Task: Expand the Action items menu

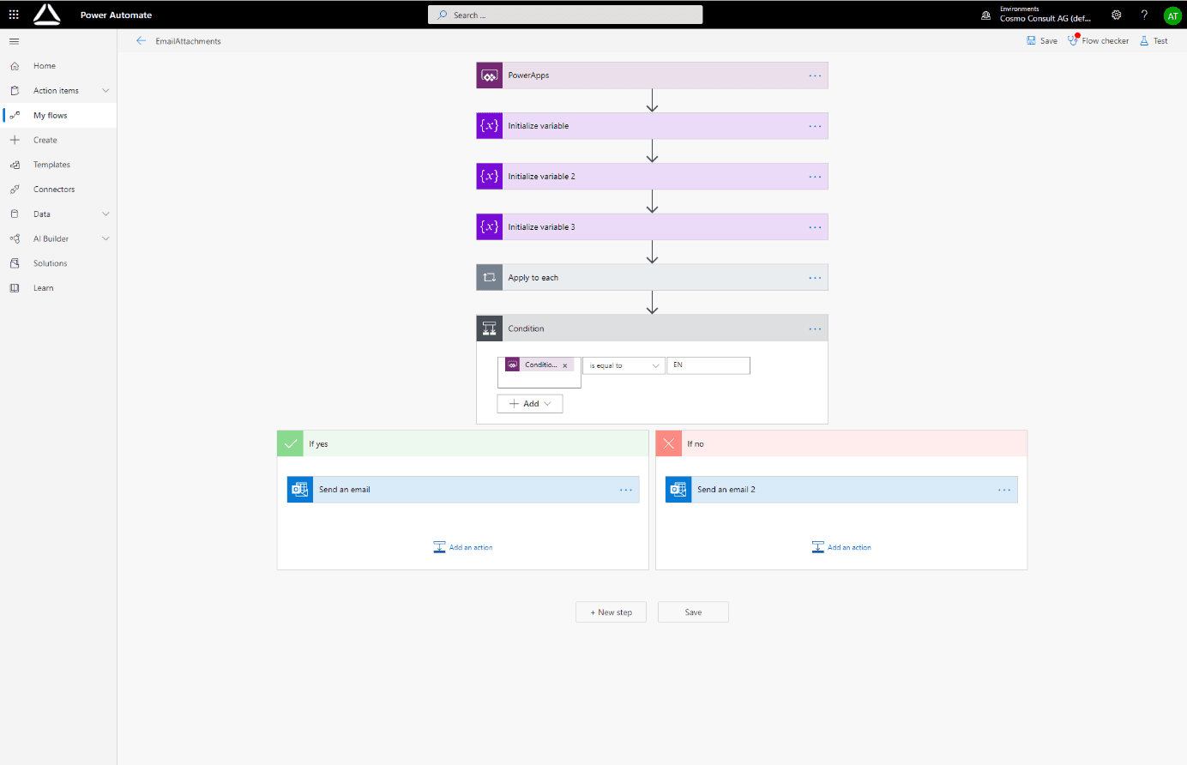Action: [x=105, y=91]
